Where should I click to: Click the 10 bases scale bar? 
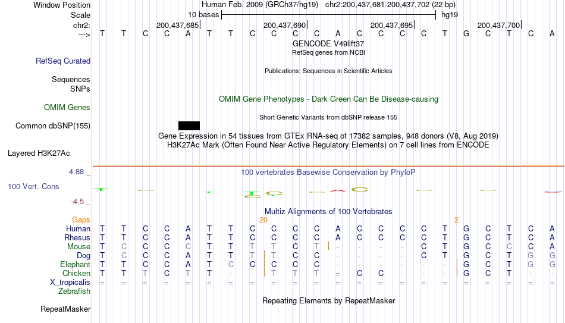329,15
